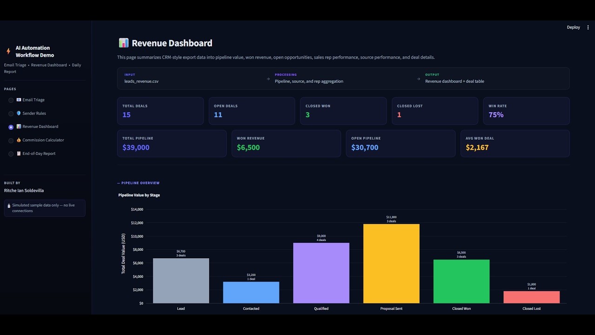The image size is (595, 335).
Task: Select the Revenue Dashboard radio button
Action: coord(11,127)
